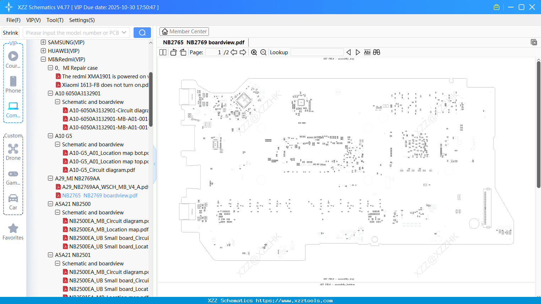Open the Settings(S) menu
Viewport: 541px width, 304px height.
82,20
